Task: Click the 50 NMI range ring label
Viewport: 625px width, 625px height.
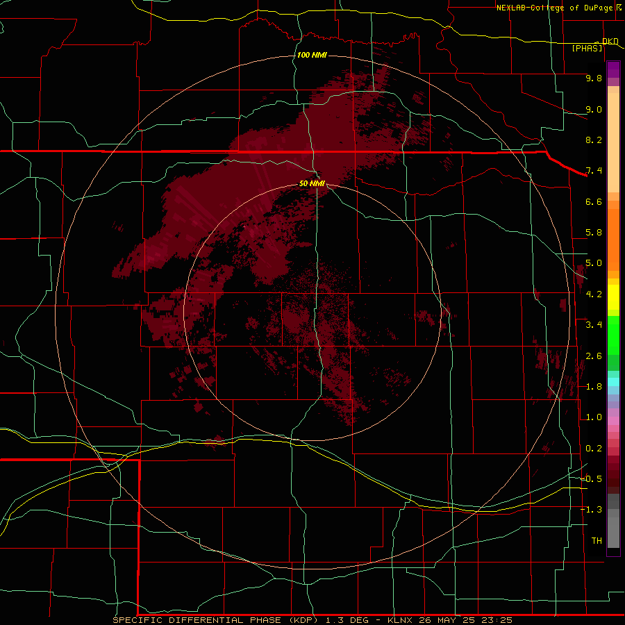Action: pyautogui.click(x=312, y=183)
